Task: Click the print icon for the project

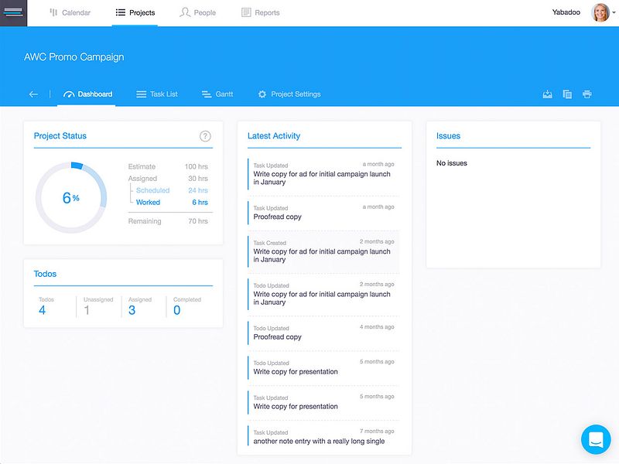Action: click(x=587, y=93)
